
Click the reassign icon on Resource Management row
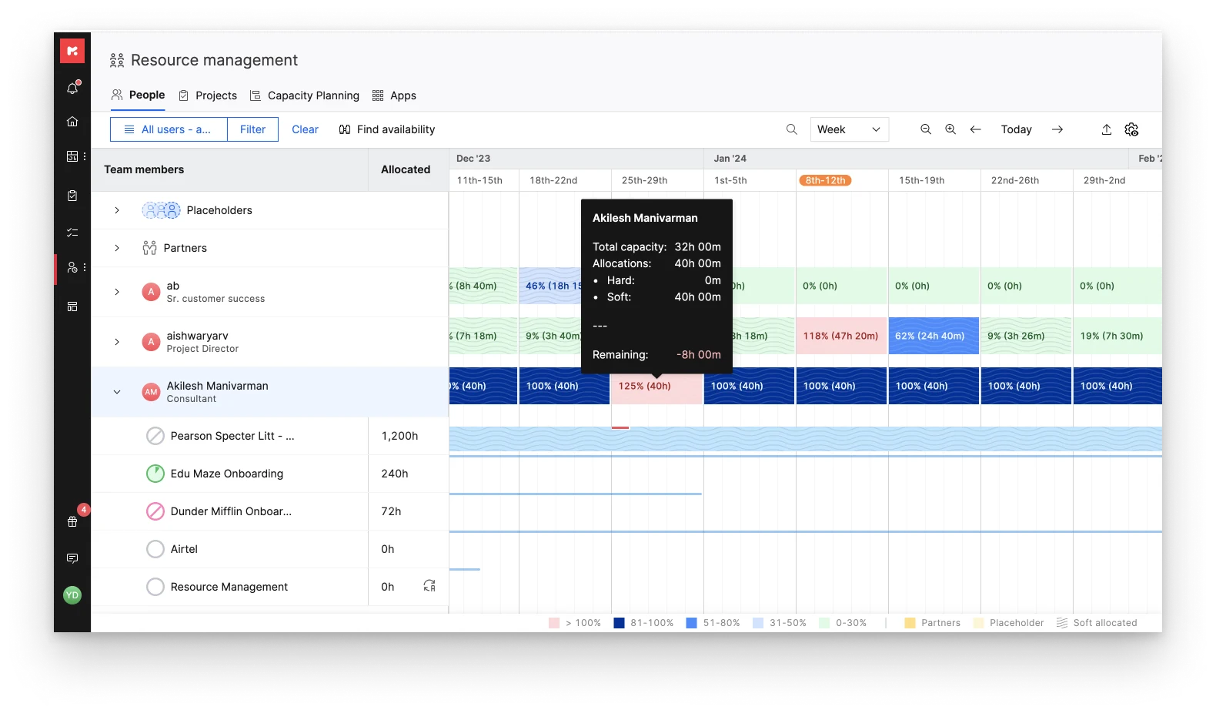coord(429,586)
